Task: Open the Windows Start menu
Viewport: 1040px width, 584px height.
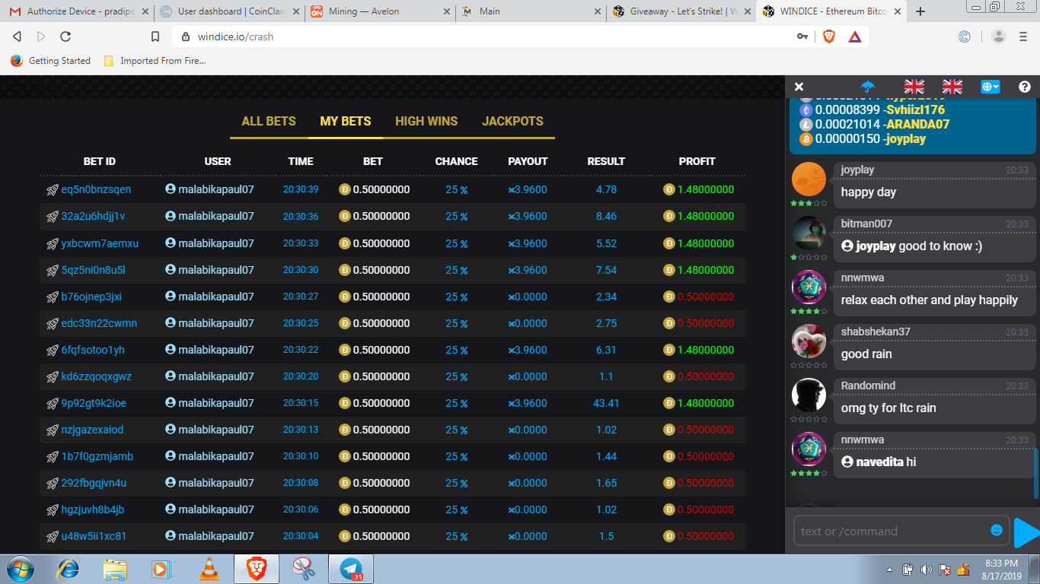Action: (x=19, y=569)
